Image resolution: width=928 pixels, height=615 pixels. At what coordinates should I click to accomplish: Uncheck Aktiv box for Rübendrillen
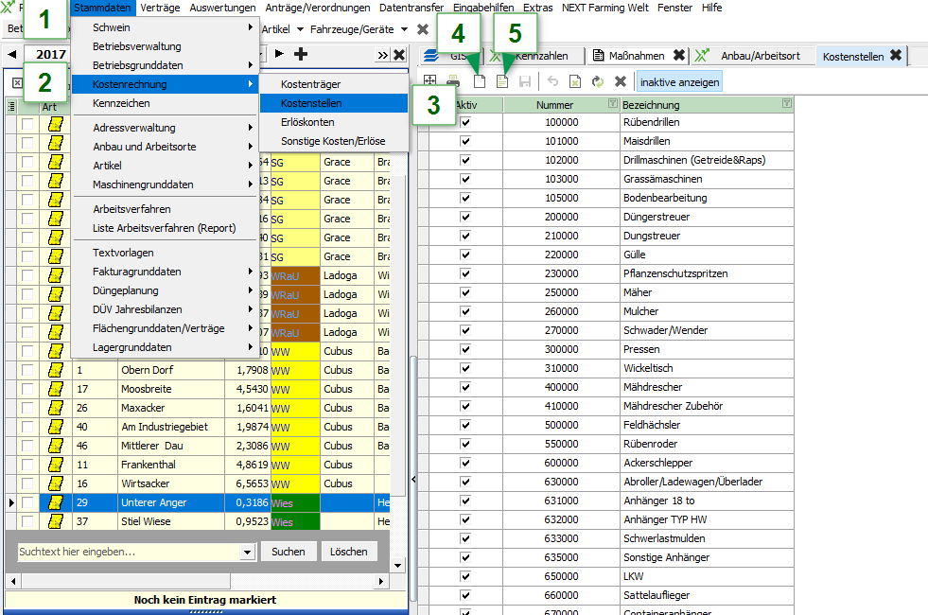click(x=464, y=123)
